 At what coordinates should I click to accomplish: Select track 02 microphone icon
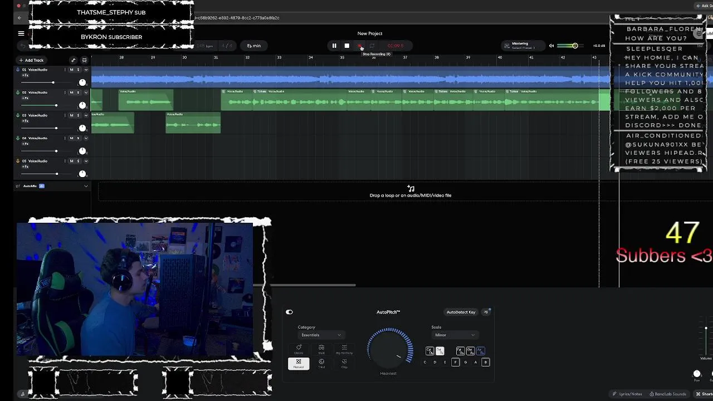(18, 92)
